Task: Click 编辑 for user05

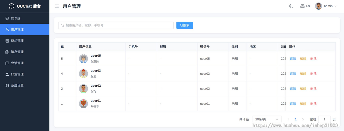Action: (x=303, y=59)
